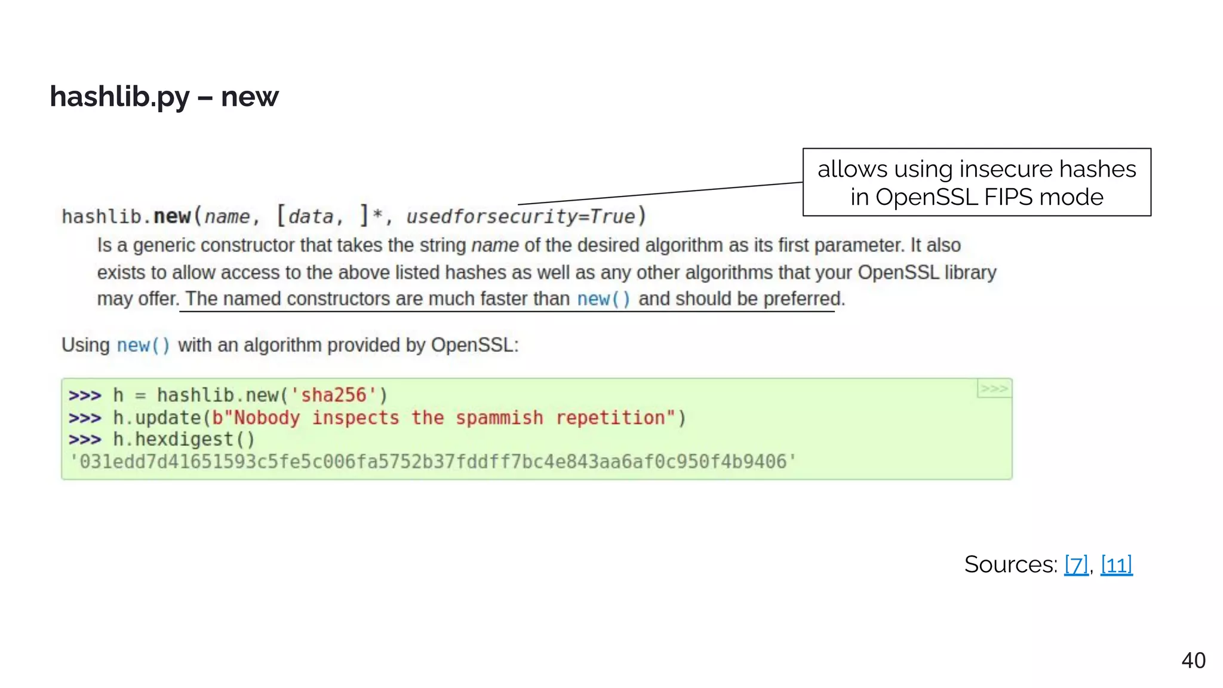
Task: Click first >>> prompt in code block
Action: click(x=85, y=395)
